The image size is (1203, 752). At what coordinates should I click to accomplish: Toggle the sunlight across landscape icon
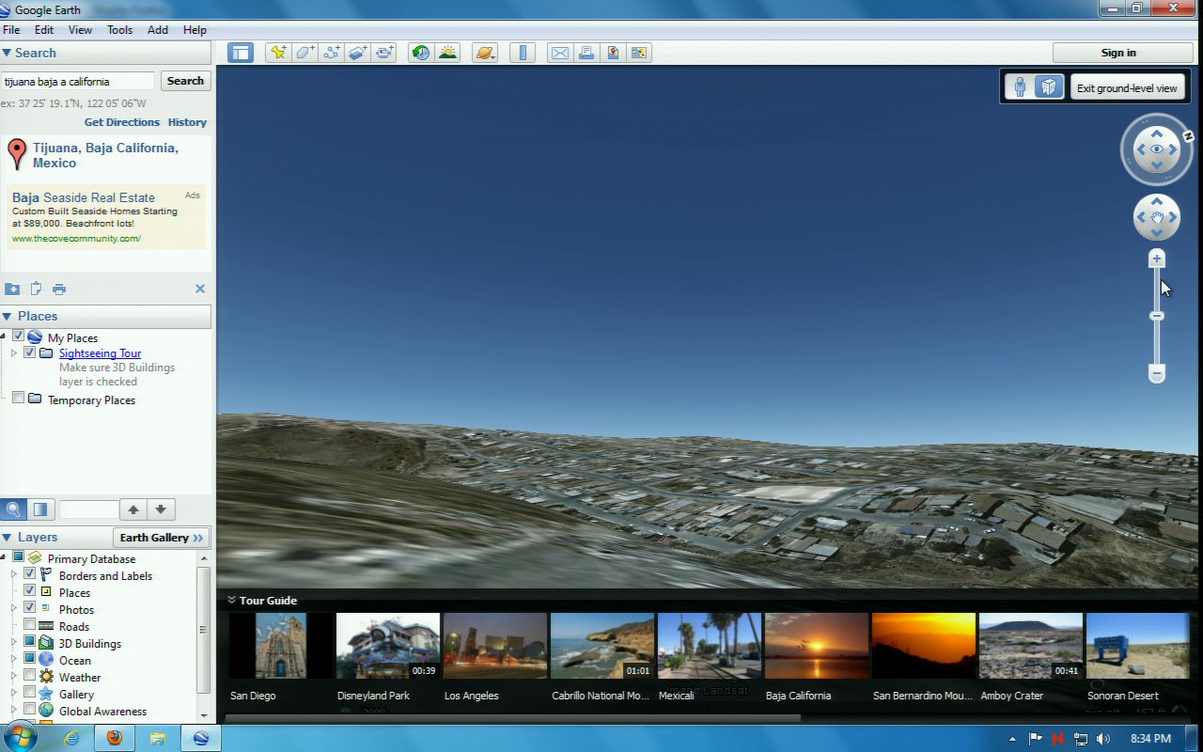pos(447,53)
